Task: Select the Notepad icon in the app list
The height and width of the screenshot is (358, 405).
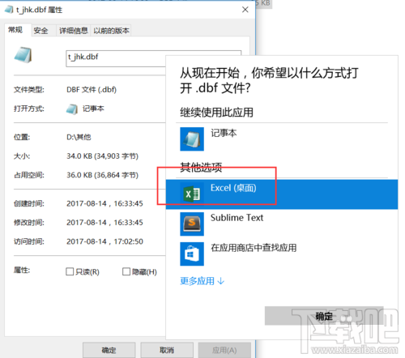Action: tap(192, 139)
